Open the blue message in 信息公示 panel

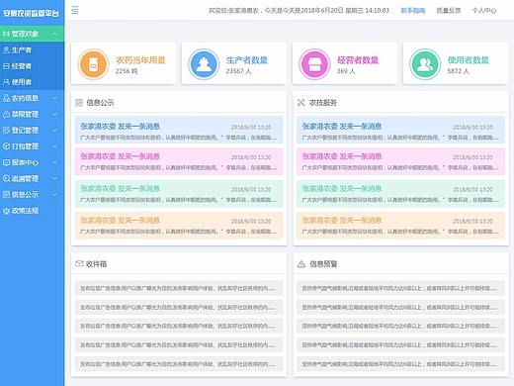coord(179,130)
